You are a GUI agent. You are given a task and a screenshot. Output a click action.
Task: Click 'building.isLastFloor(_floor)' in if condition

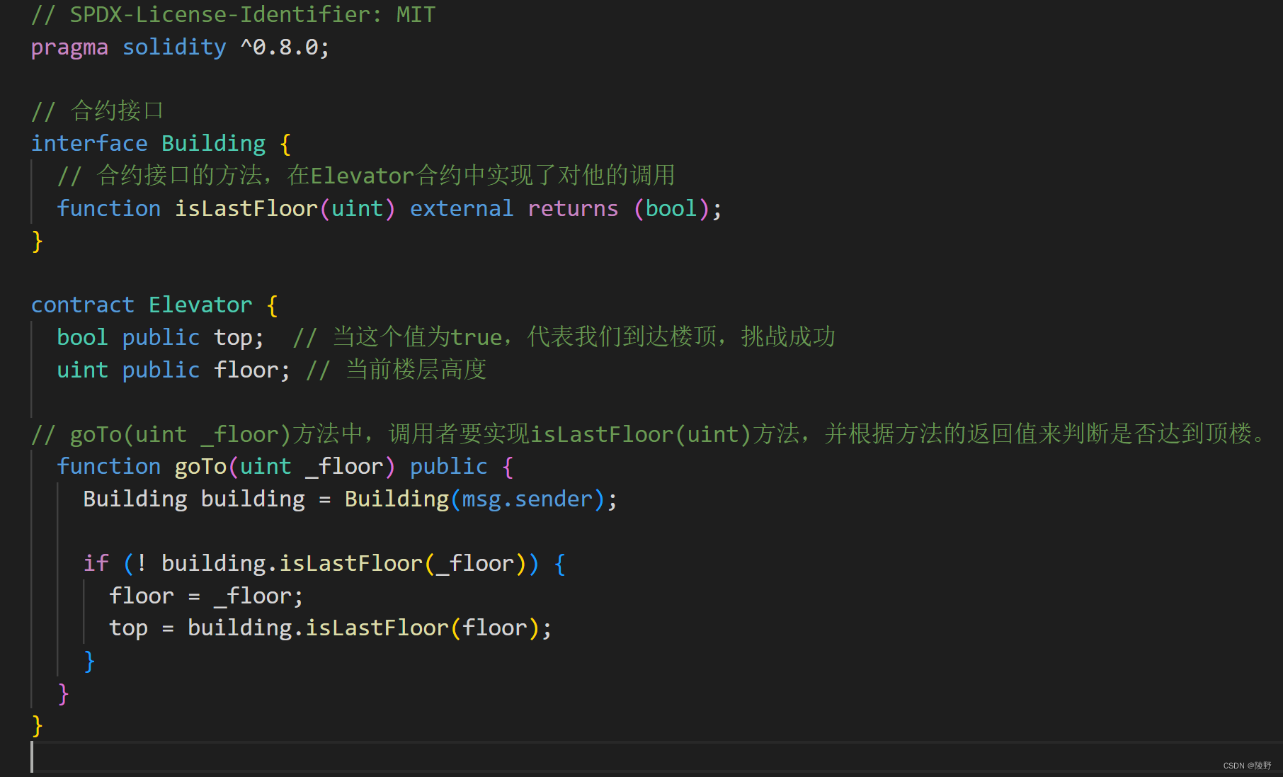(x=344, y=564)
